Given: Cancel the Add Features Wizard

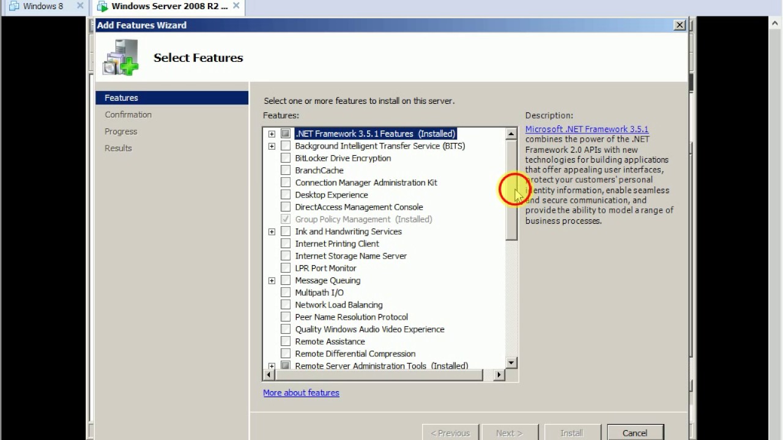Looking at the screenshot, I should [x=634, y=433].
